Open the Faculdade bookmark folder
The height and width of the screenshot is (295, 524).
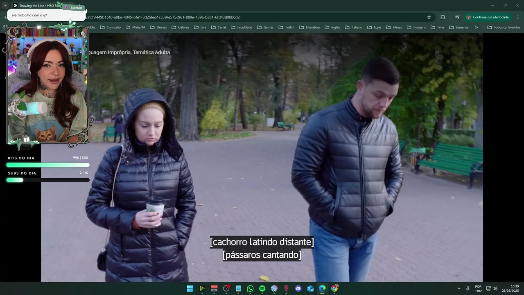241,27
